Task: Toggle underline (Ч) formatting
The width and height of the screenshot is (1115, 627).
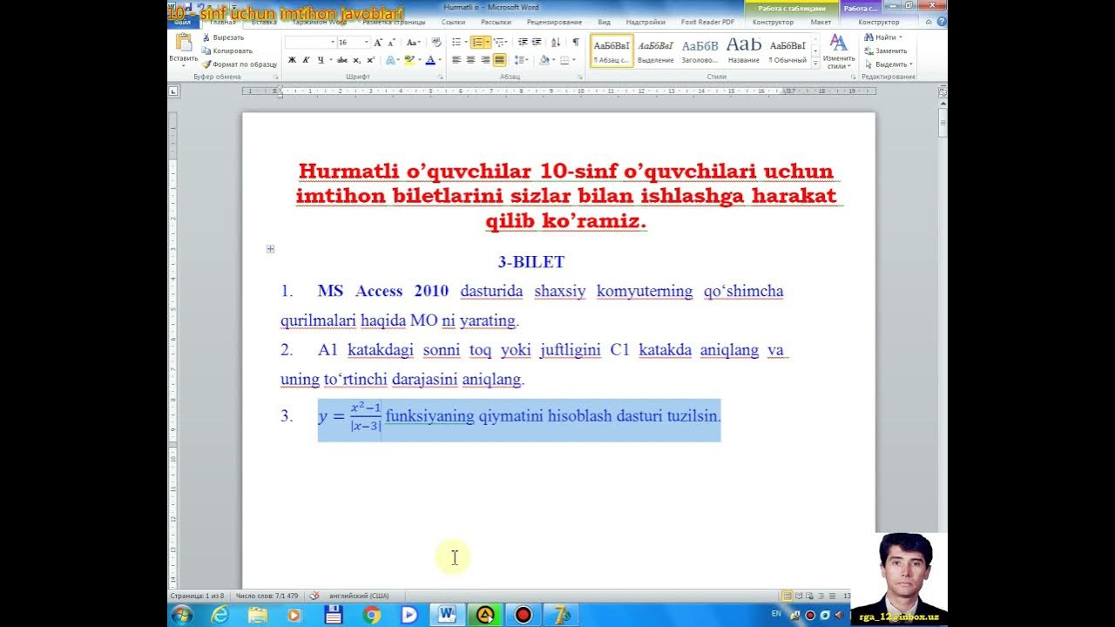Action: pyautogui.click(x=320, y=60)
